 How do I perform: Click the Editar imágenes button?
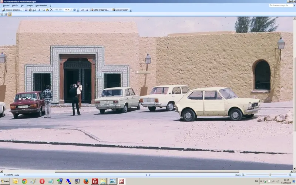click(x=100, y=10)
